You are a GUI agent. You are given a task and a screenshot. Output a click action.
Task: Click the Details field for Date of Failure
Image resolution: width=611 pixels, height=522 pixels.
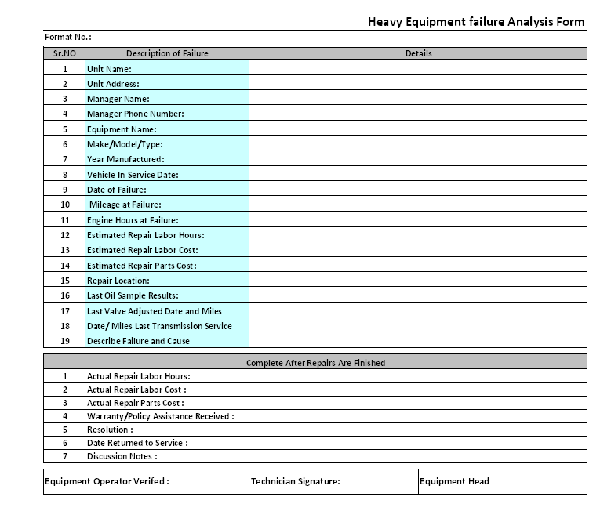[x=418, y=188]
